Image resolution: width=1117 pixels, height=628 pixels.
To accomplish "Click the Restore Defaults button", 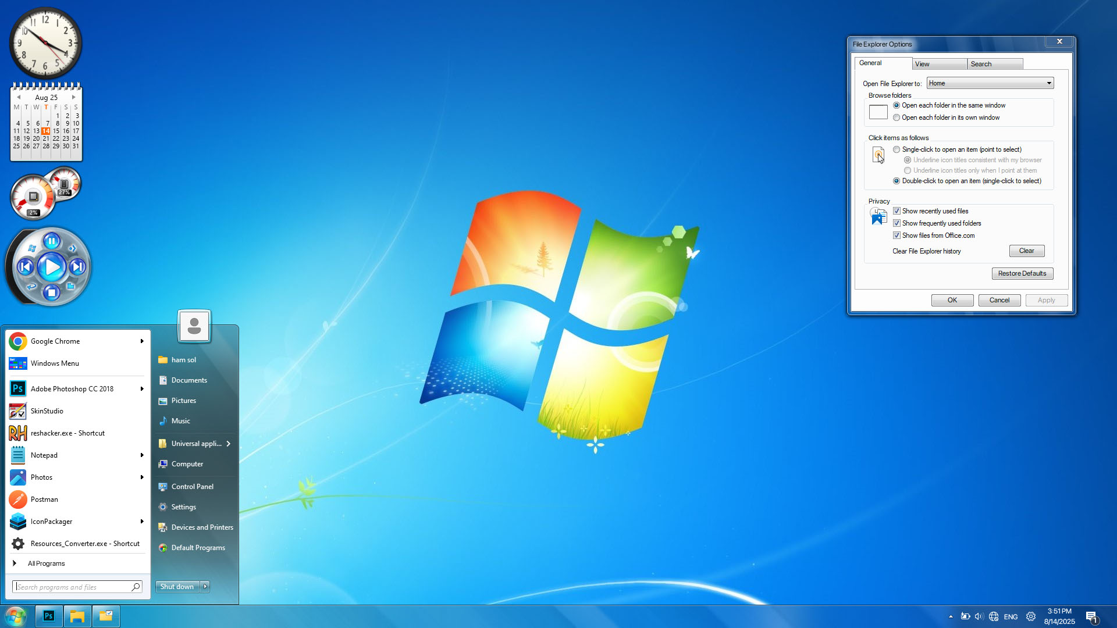I will (x=1022, y=273).
